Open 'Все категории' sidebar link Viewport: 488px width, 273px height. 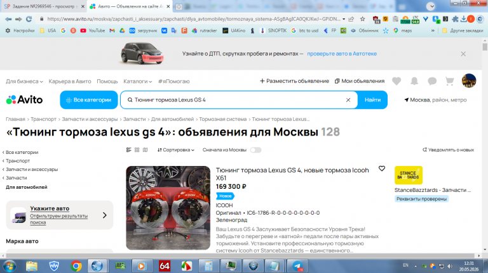click(x=22, y=152)
